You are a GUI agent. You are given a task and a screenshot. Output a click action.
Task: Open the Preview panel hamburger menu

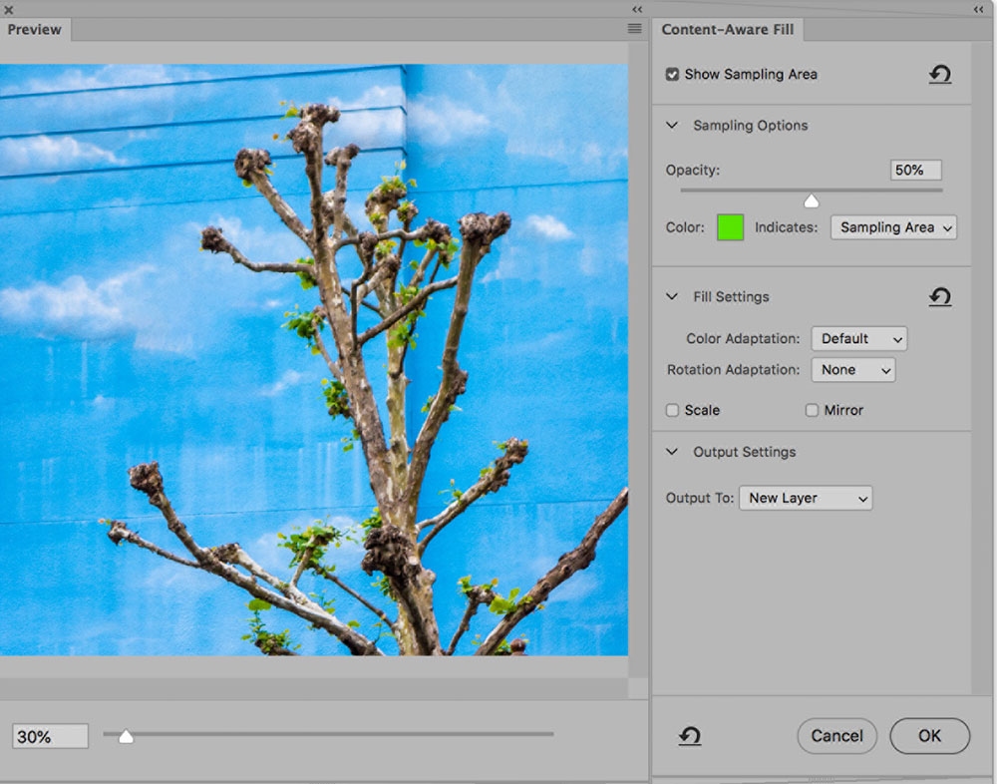(x=634, y=29)
